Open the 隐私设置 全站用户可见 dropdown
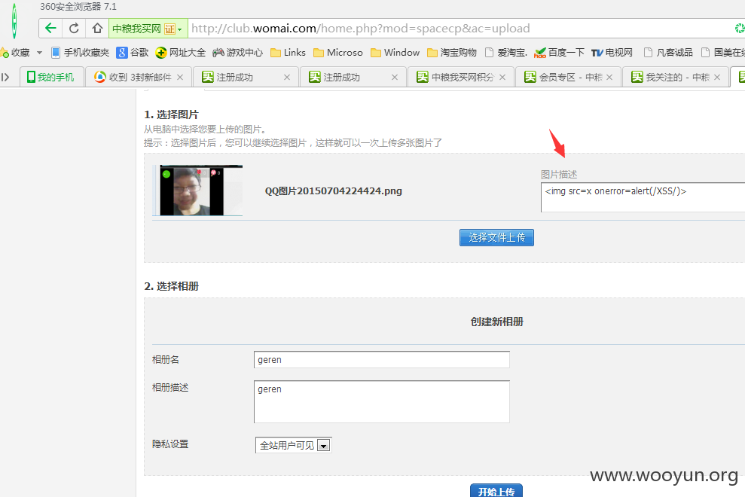Viewport: 745px width, 497px height. pyautogui.click(x=294, y=445)
